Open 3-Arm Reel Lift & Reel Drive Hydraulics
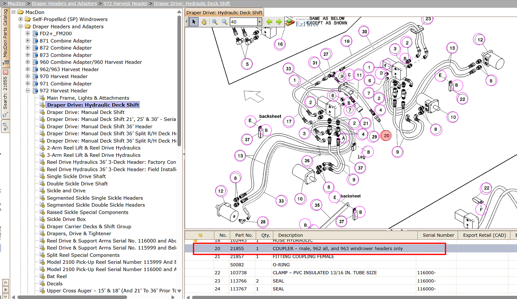 (94, 155)
